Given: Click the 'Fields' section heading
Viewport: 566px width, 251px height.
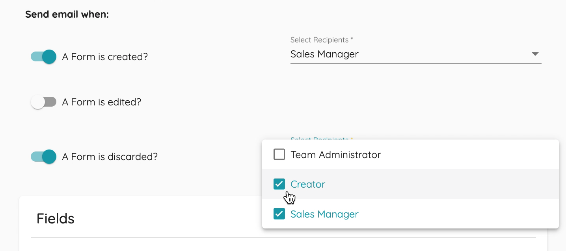Looking at the screenshot, I should pyautogui.click(x=56, y=218).
